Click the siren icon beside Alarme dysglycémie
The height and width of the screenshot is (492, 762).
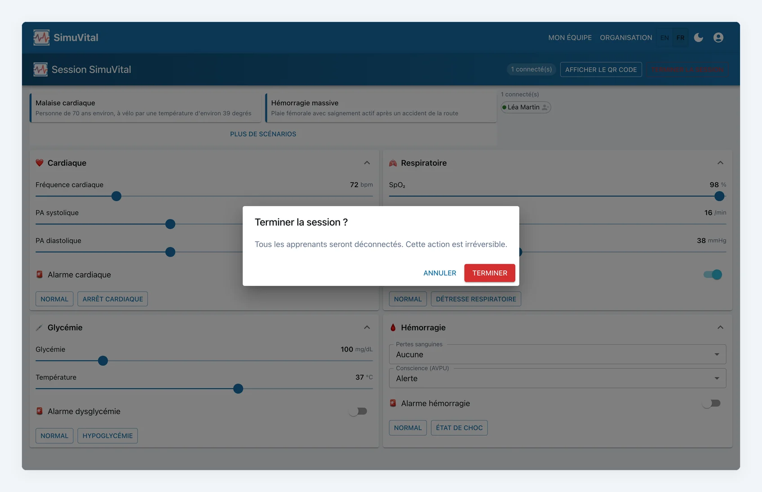pos(40,411)
